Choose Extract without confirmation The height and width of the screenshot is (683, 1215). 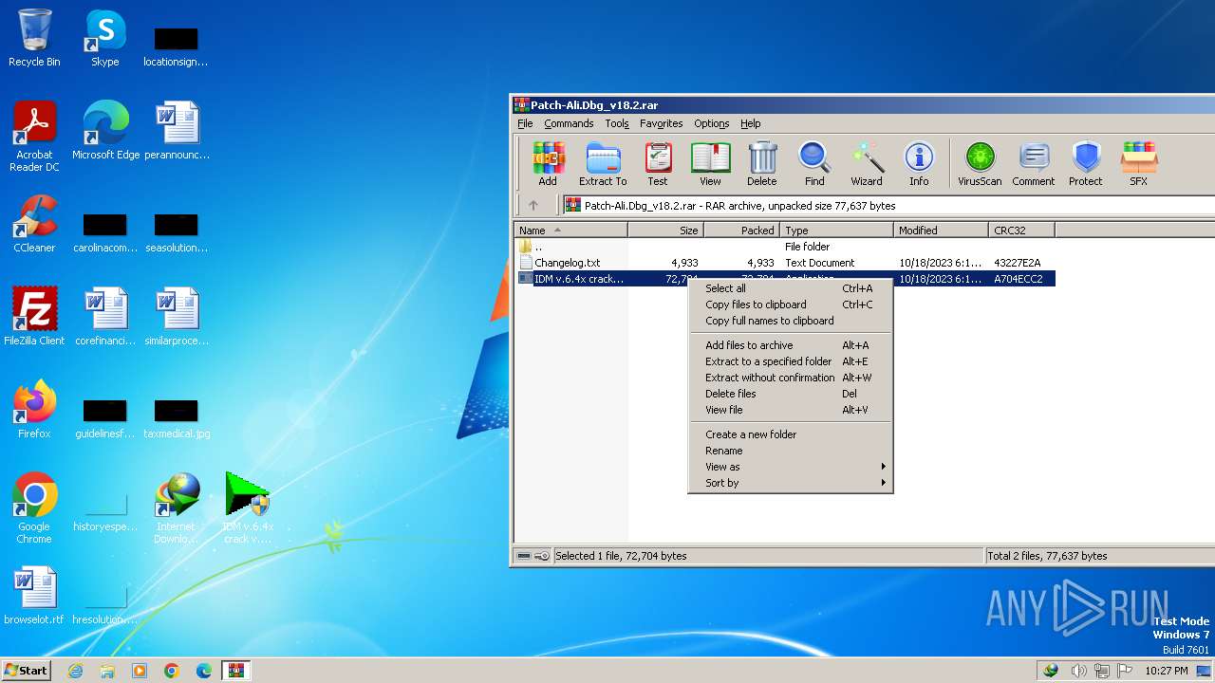790,378
